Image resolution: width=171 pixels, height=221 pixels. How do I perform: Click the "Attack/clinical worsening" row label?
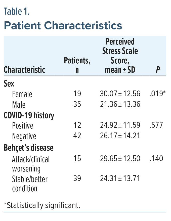click(31, 164)
